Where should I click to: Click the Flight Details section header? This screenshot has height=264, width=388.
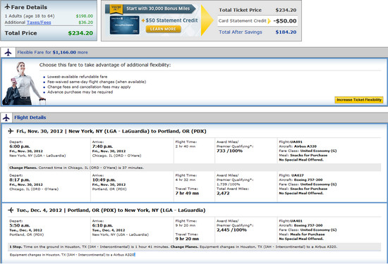coord(30,118)
